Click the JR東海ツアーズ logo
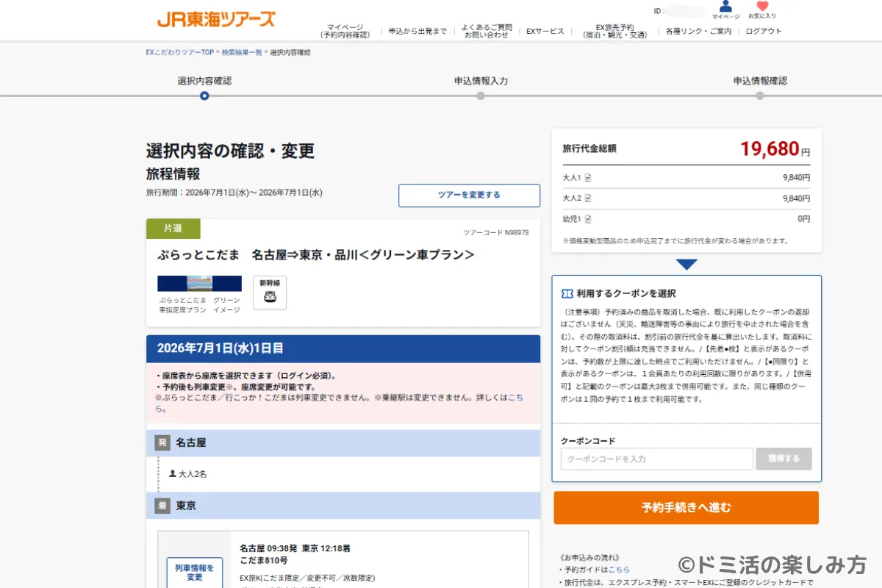Viewport: 882px width, 588px height. click(x=216, y=18)
